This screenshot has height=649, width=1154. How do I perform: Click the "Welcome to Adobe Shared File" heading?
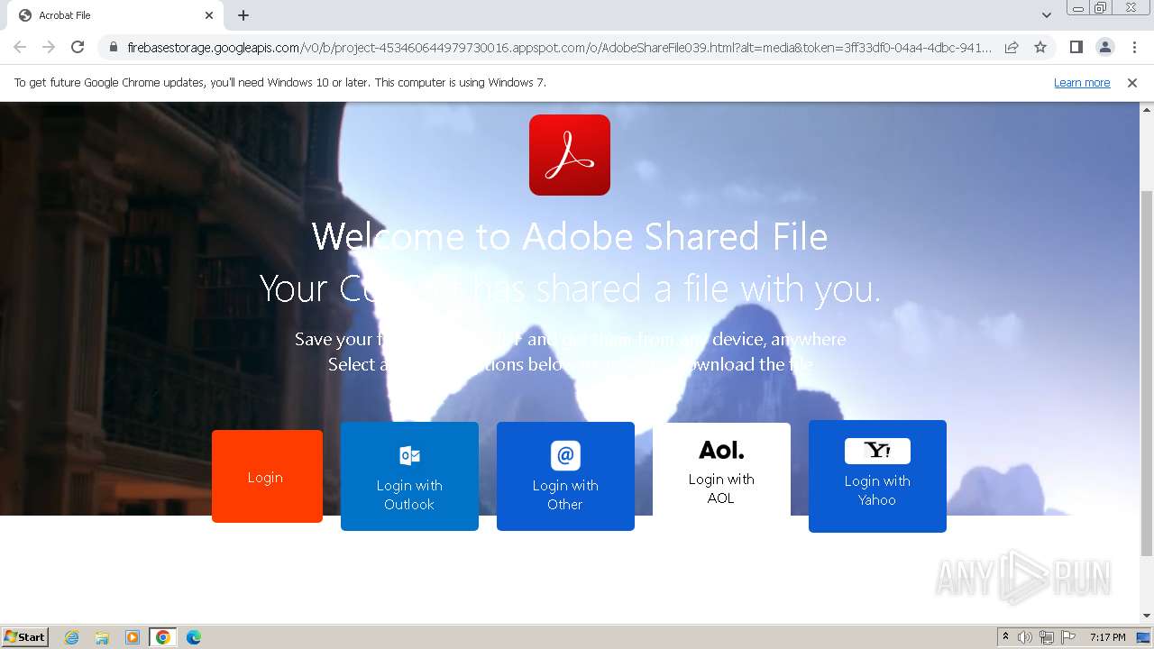[x=570, y=237]
